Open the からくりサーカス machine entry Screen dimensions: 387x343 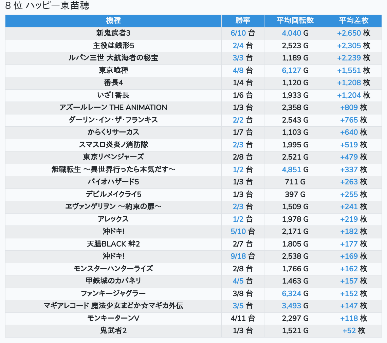[113, 132]
